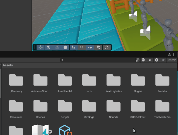Select the Move tool in scene overlay toolbar
The width and height of the screenshot is (178, 135).
pyautogui.click(x=41, y=47)
